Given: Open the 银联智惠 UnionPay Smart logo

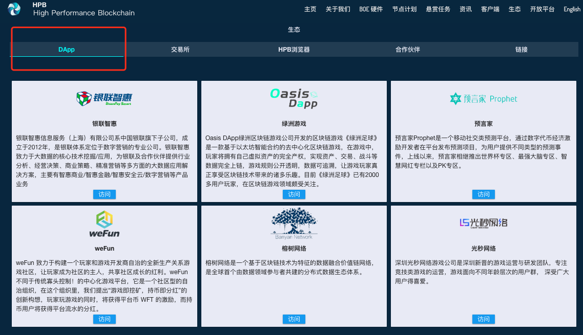Looking at the screenshot, I should click(x=104, y=98).
